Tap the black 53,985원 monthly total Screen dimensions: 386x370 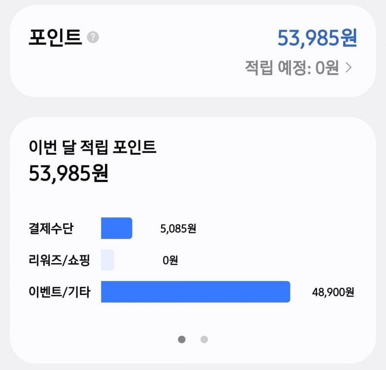pos(69,174)
